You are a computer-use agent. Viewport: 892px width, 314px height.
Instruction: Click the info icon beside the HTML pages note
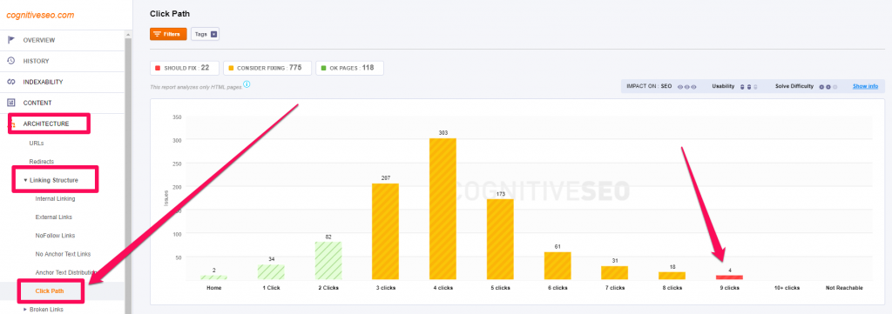247,84
